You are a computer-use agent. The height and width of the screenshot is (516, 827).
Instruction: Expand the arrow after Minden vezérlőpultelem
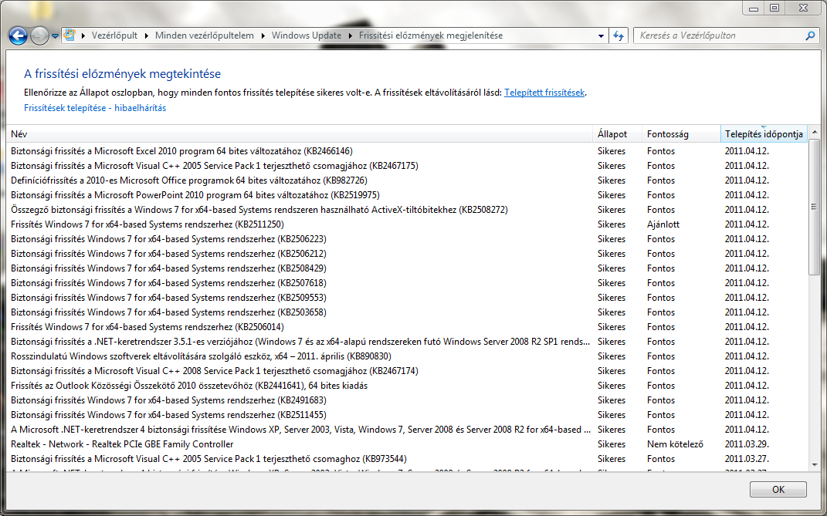click(x=263, y=35)
